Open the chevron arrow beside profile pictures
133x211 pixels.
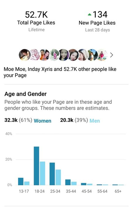click(112, 55)
